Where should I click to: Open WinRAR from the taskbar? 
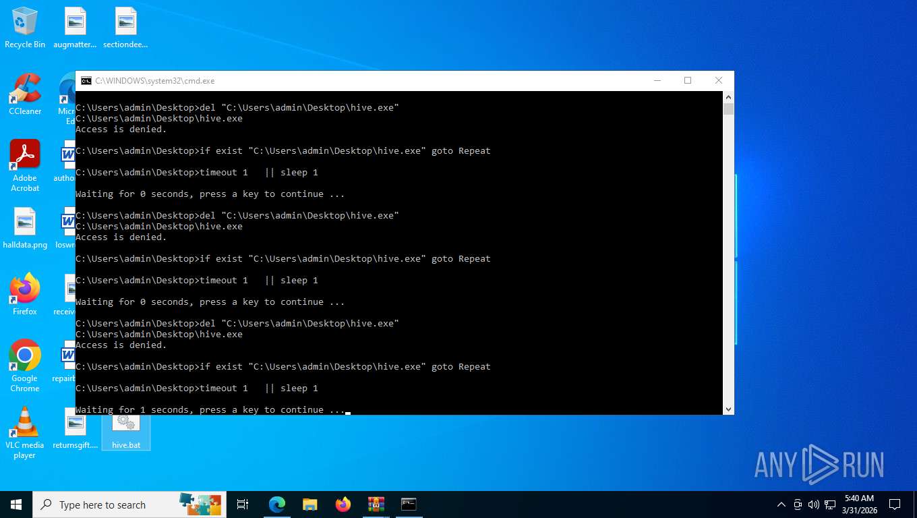tap(376, 505)
